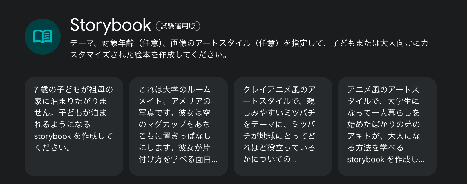Click the 試験運用版 badge

coord(178,26)
